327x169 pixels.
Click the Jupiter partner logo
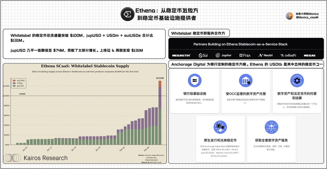(x=223, y=55)
